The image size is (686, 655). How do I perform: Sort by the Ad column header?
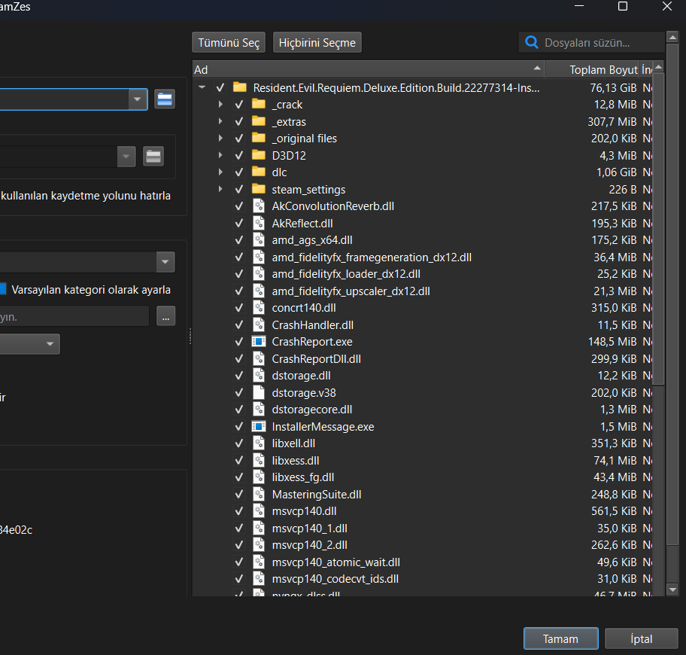point(369,69)
